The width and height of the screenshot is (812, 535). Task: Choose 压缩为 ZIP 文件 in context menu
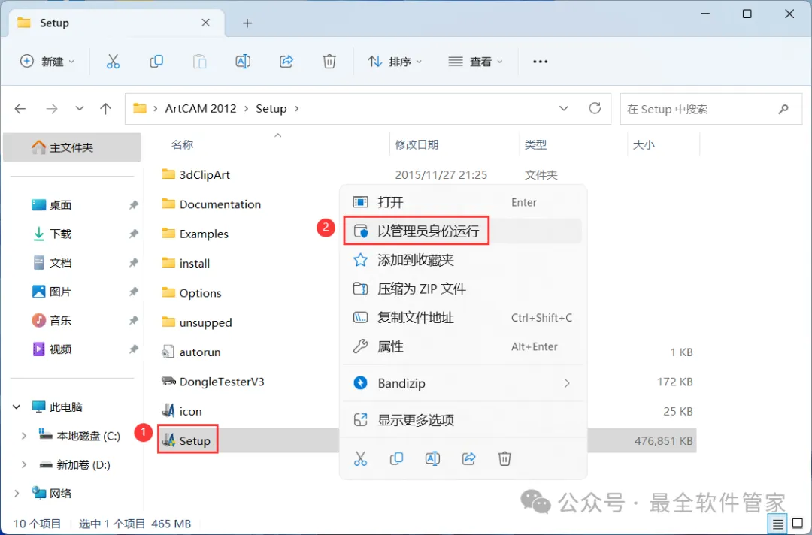tap(462, 289)
